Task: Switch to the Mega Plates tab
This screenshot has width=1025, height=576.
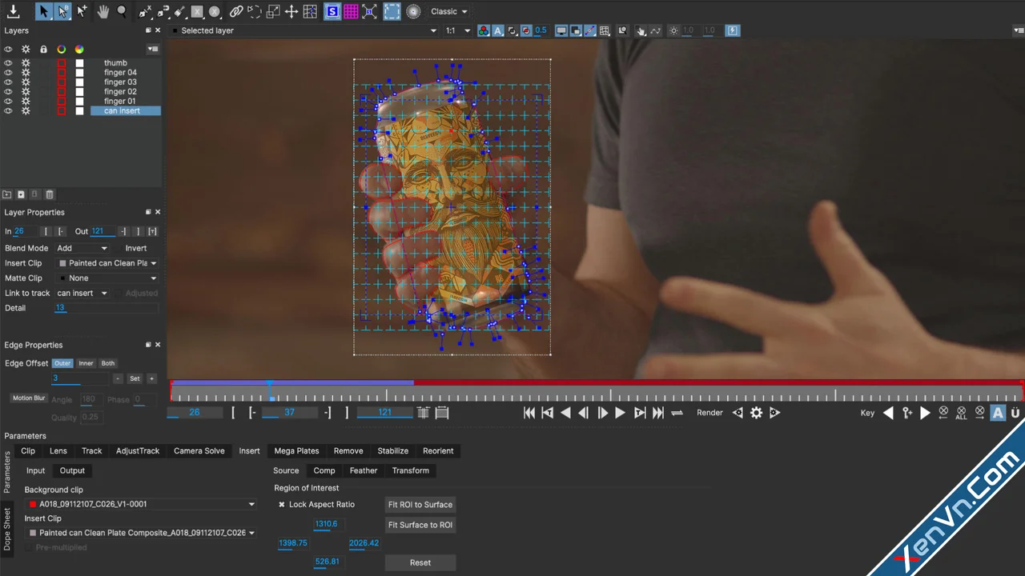Action: [x=296, y=450]
